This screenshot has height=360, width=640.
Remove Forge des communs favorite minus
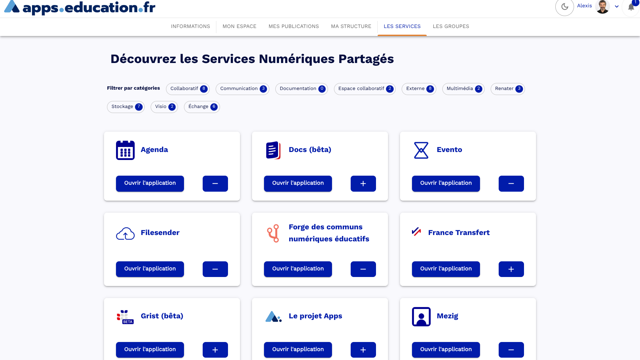pos(363,269)
